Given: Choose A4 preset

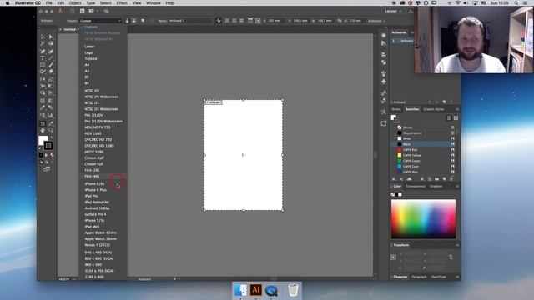Looking at the screenshot, I should (87, 65).
